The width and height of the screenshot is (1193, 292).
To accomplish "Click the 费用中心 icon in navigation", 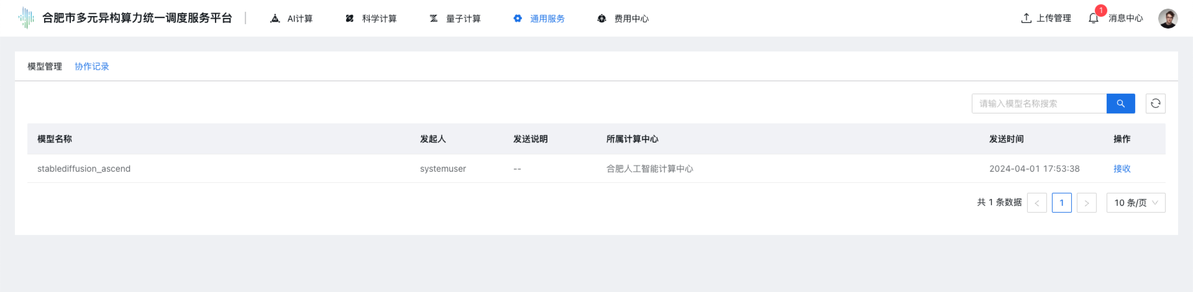I will 601,19.
